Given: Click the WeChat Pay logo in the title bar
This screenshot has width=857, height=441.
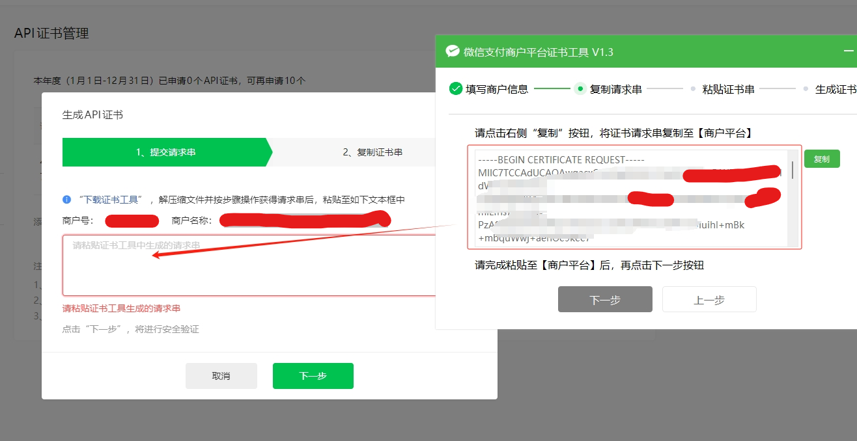Looking at the screenshot, I should pos(453,51).
